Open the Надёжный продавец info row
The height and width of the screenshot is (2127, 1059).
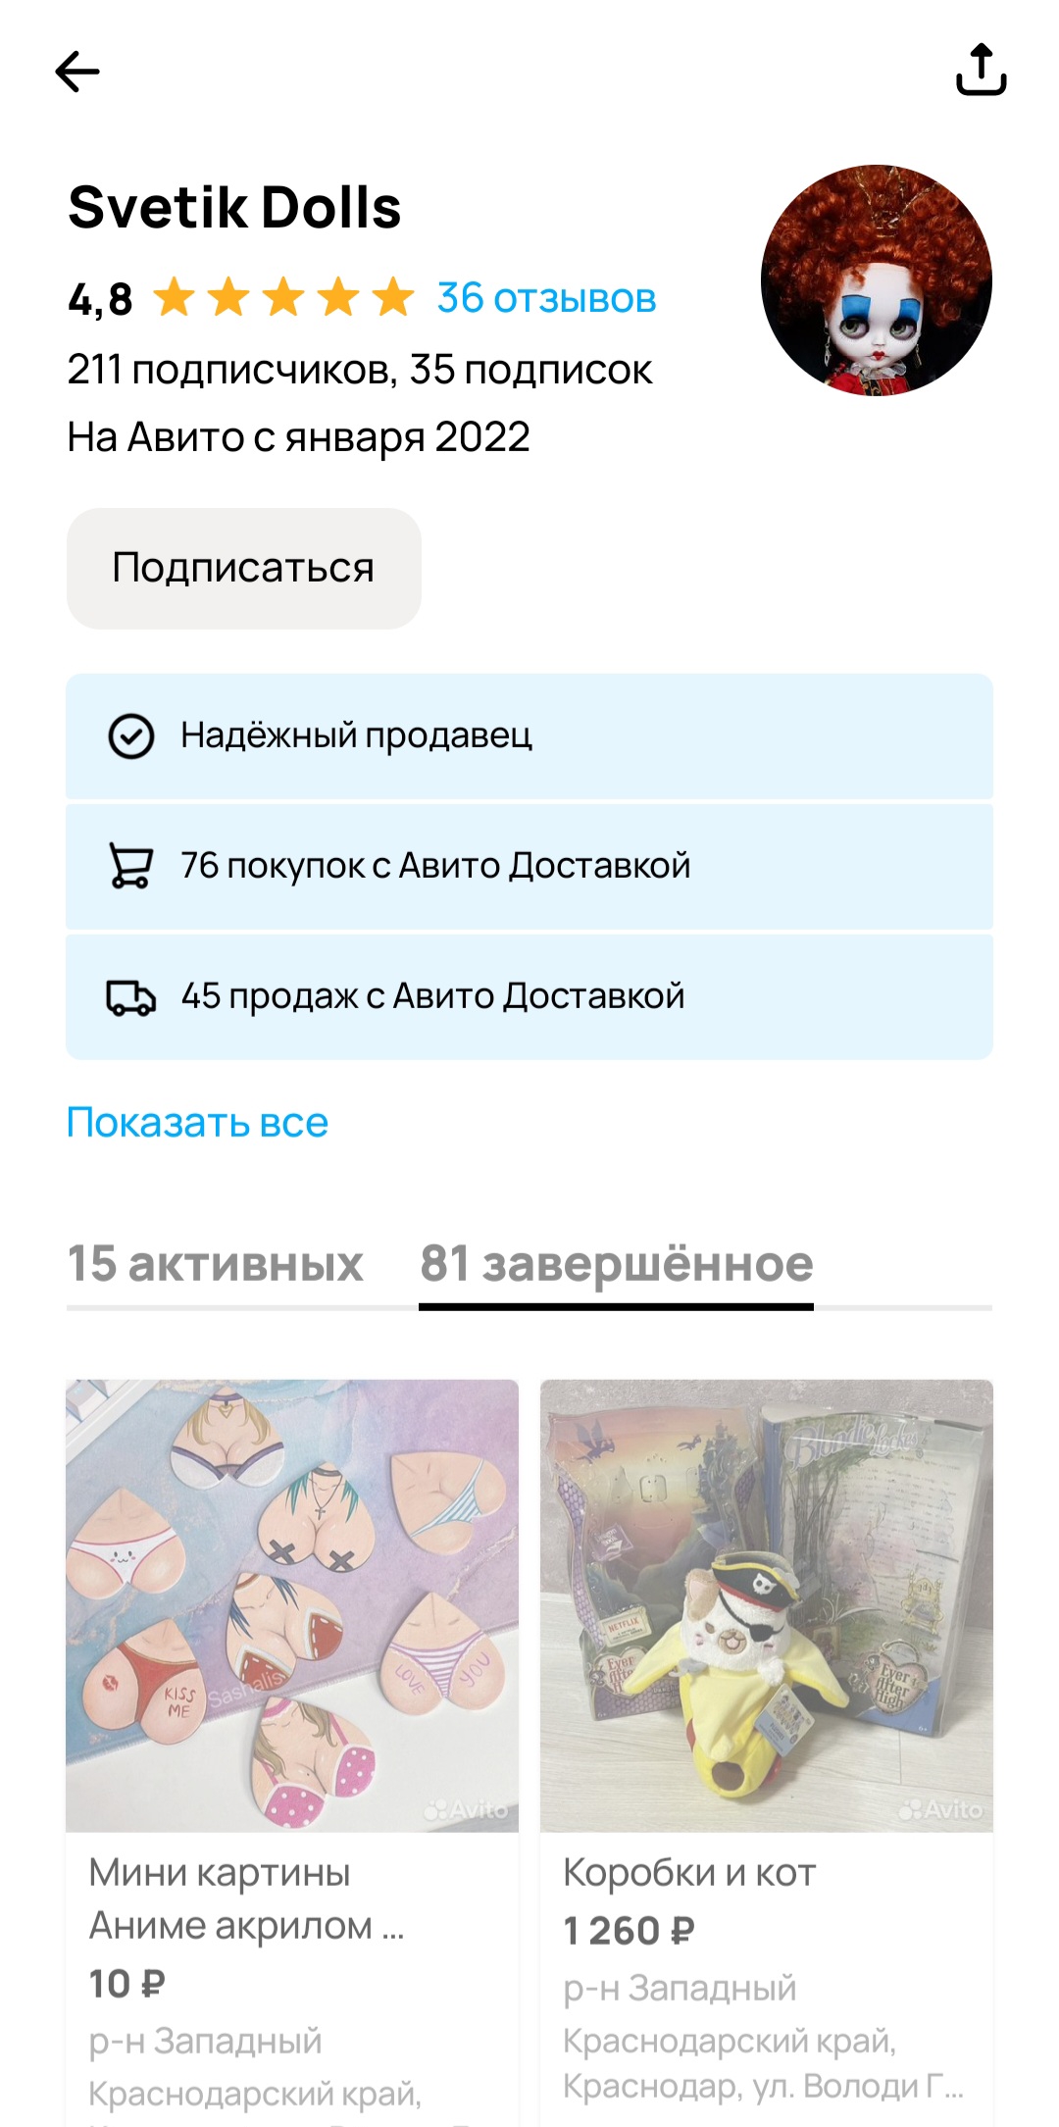click(529, 736)
